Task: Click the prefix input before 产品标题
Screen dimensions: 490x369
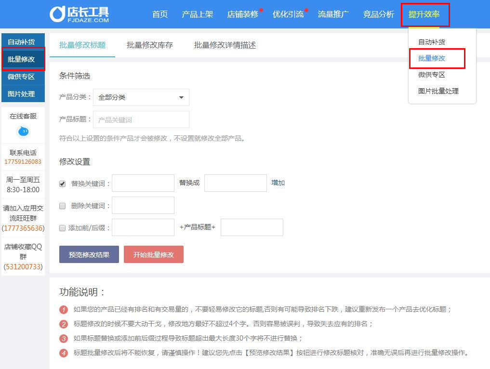Action: [143, 227]
